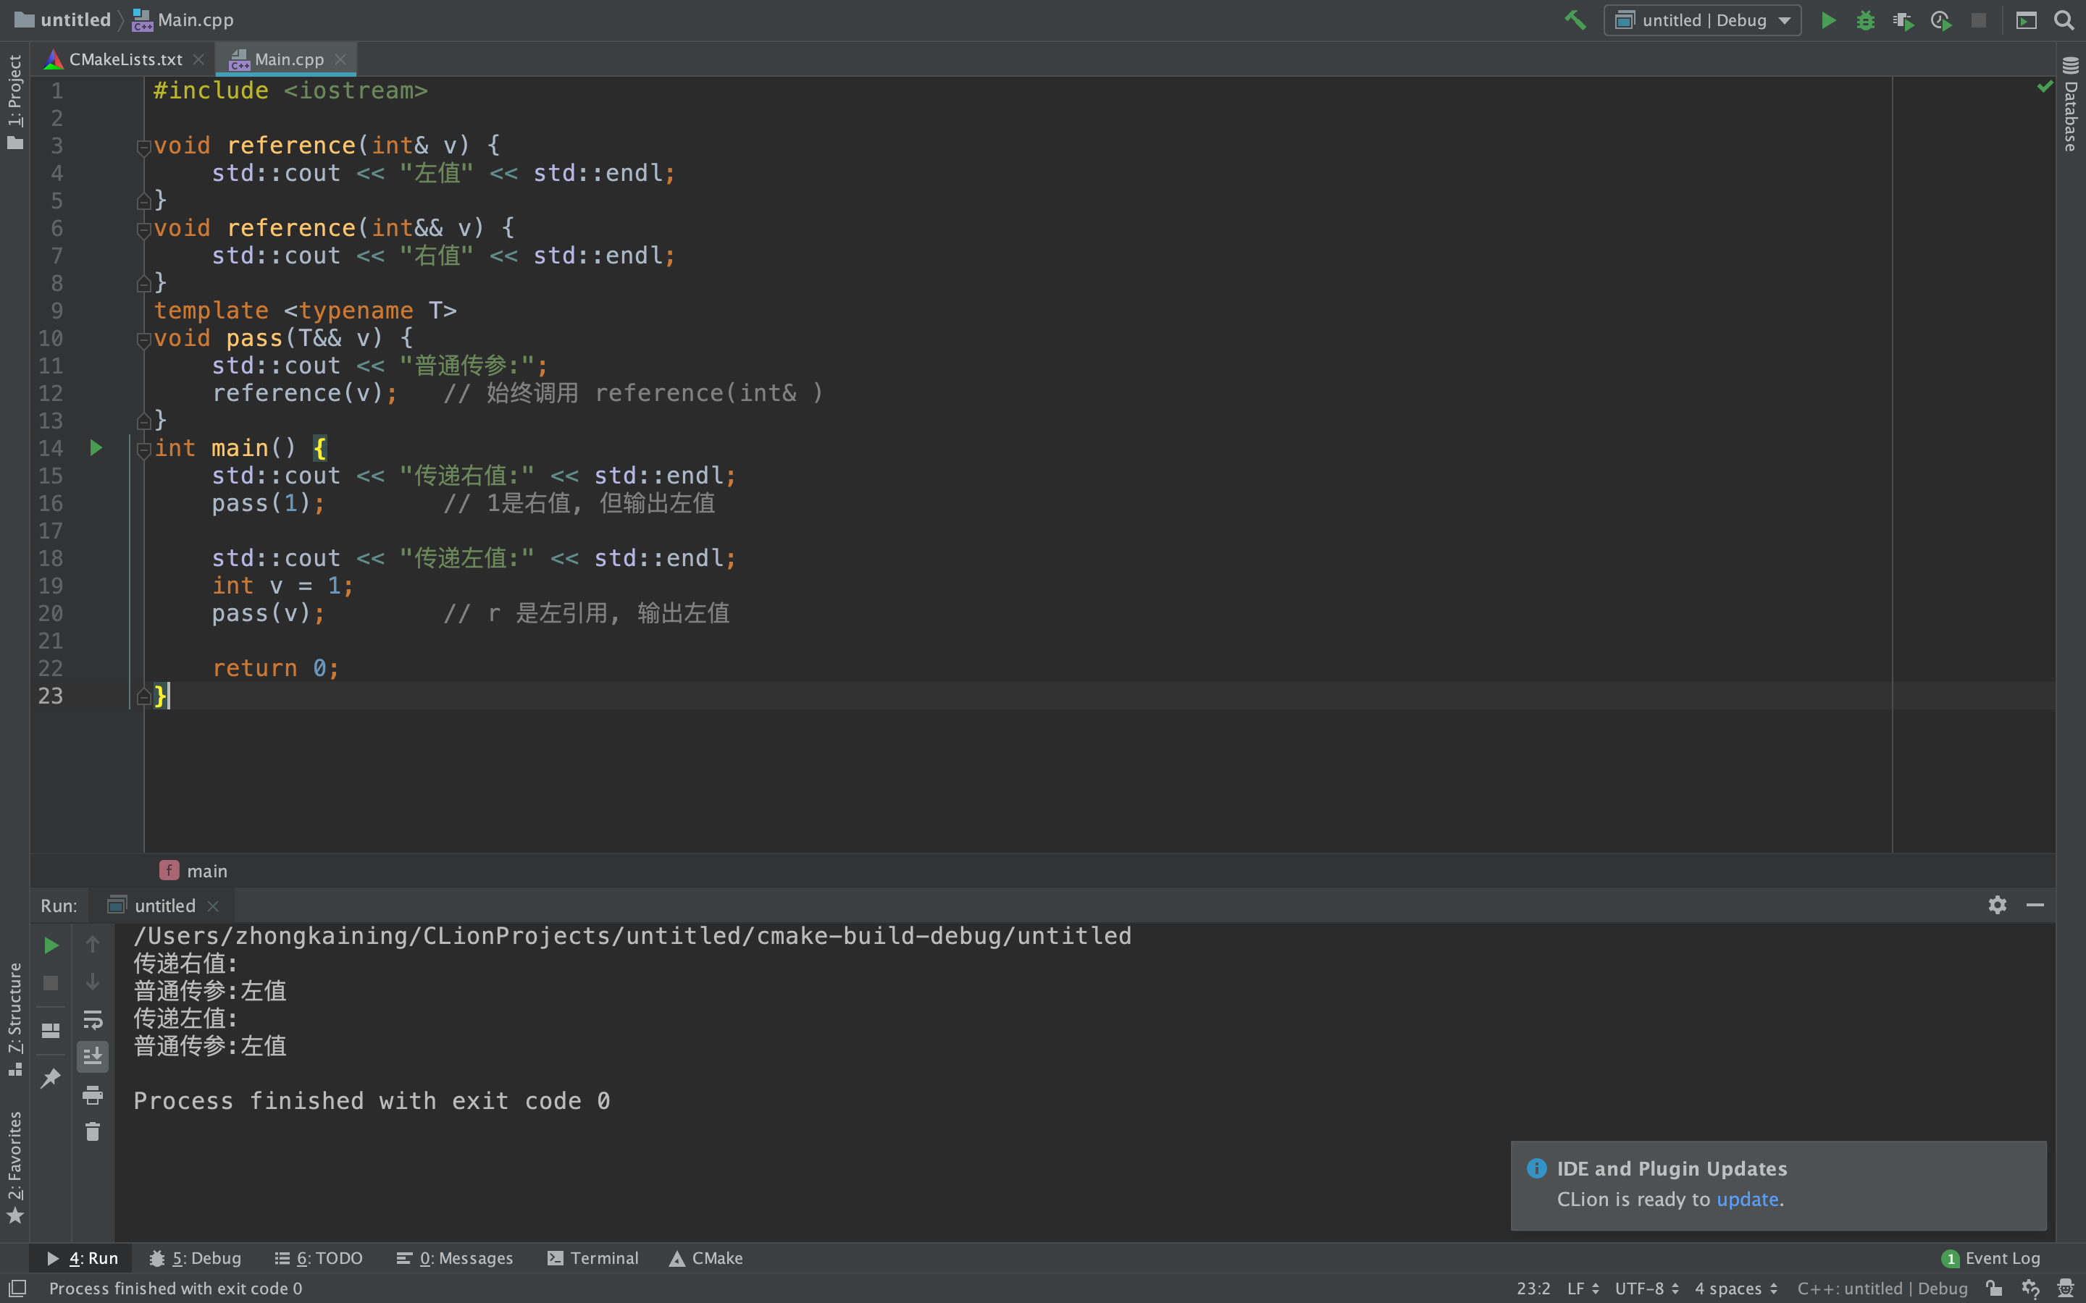The height and width of the screenshot is (1303, 2086).
Task: Click the 23:2 cursor position indicator
Action: (x=1533, y=1289)
